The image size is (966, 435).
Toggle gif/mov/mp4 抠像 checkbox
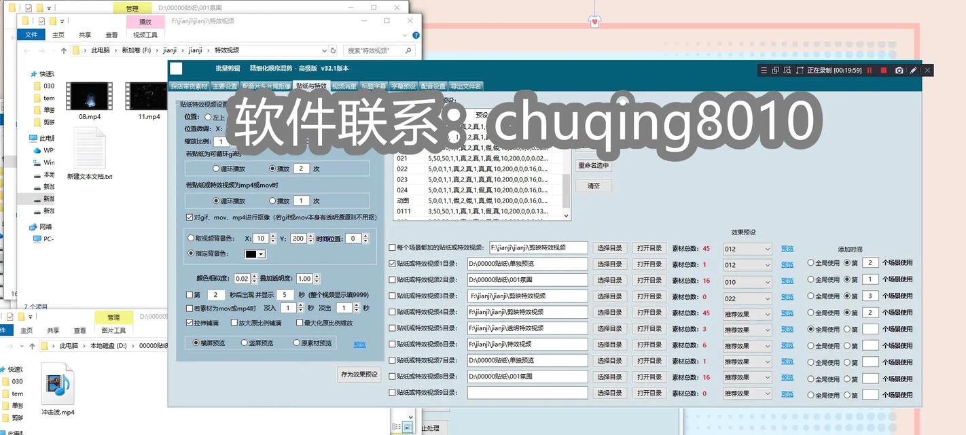(x=190, y=217)
